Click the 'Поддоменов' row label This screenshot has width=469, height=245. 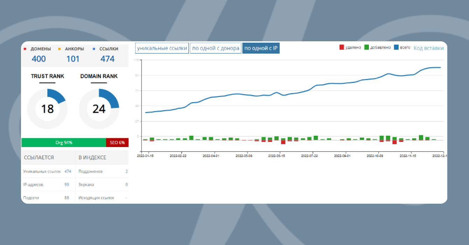tap(91, 171)
